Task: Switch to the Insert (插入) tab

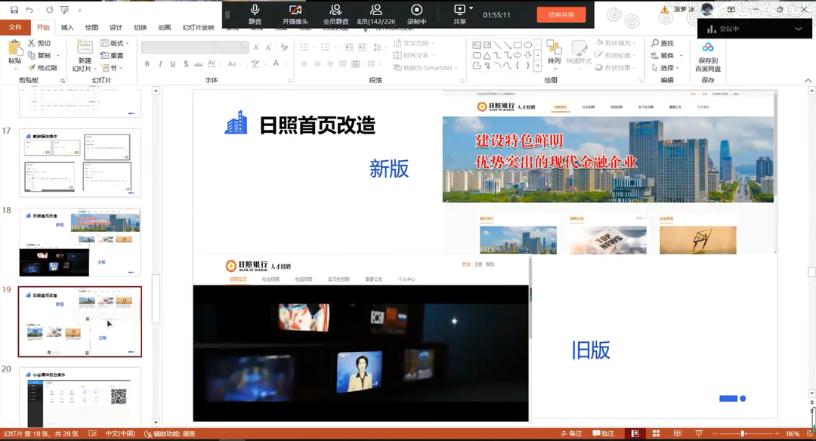Action: pos(67,27)
